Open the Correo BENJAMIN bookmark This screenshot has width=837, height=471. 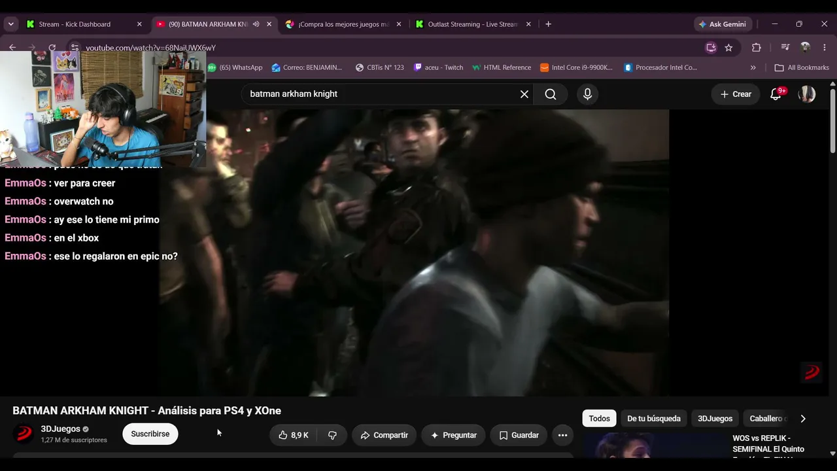(307, 67)
